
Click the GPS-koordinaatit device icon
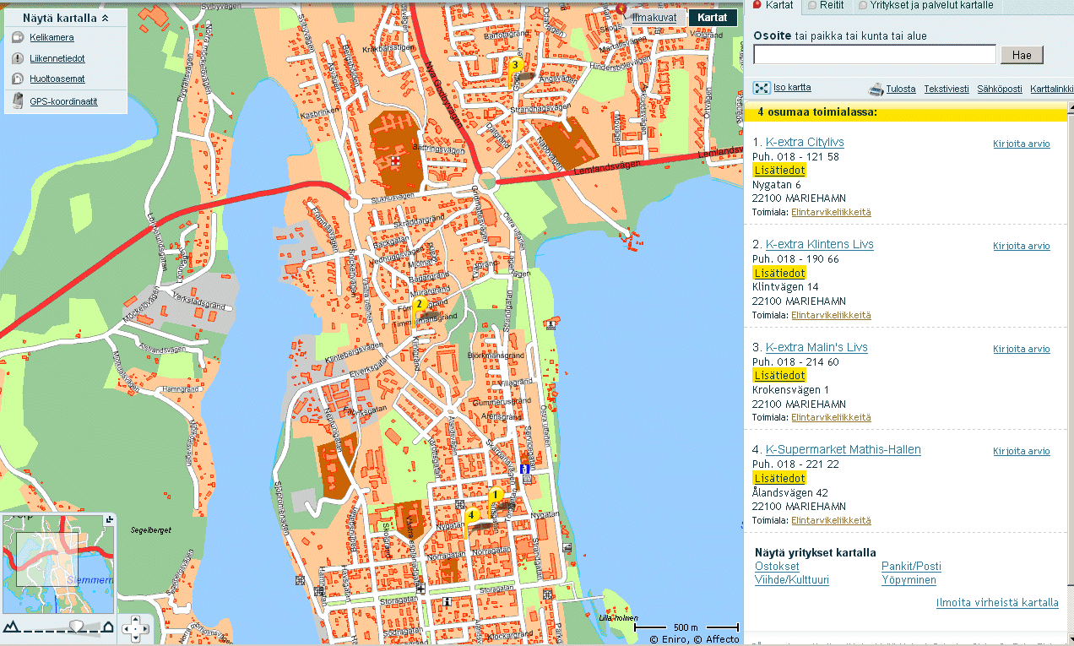coord(19,101)
